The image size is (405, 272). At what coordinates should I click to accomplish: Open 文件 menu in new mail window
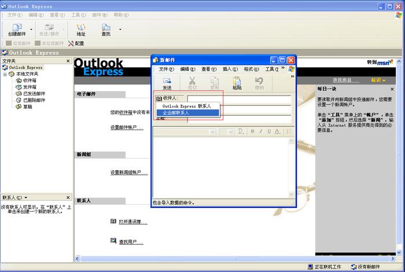pos(167,69)
